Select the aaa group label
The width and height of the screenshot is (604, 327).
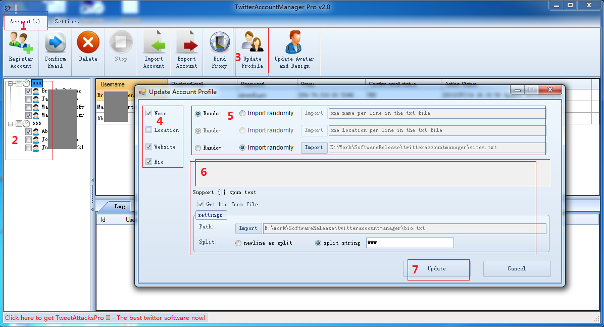tap(37, 83)
